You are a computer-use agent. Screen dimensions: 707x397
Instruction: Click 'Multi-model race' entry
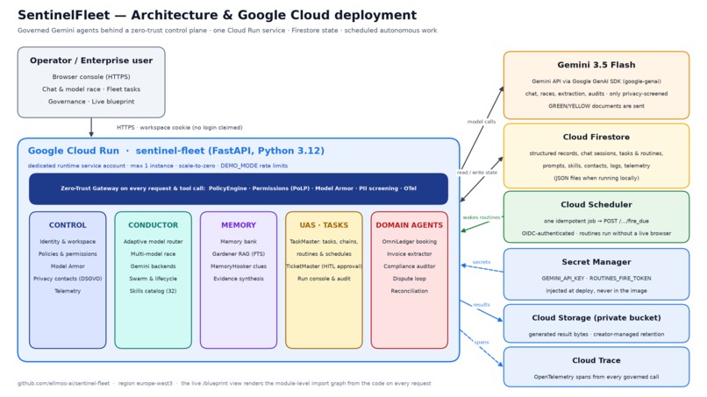153,253
